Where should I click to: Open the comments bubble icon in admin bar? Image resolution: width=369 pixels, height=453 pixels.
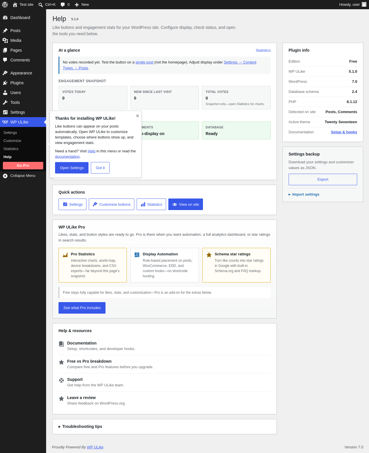click(63, 5)
